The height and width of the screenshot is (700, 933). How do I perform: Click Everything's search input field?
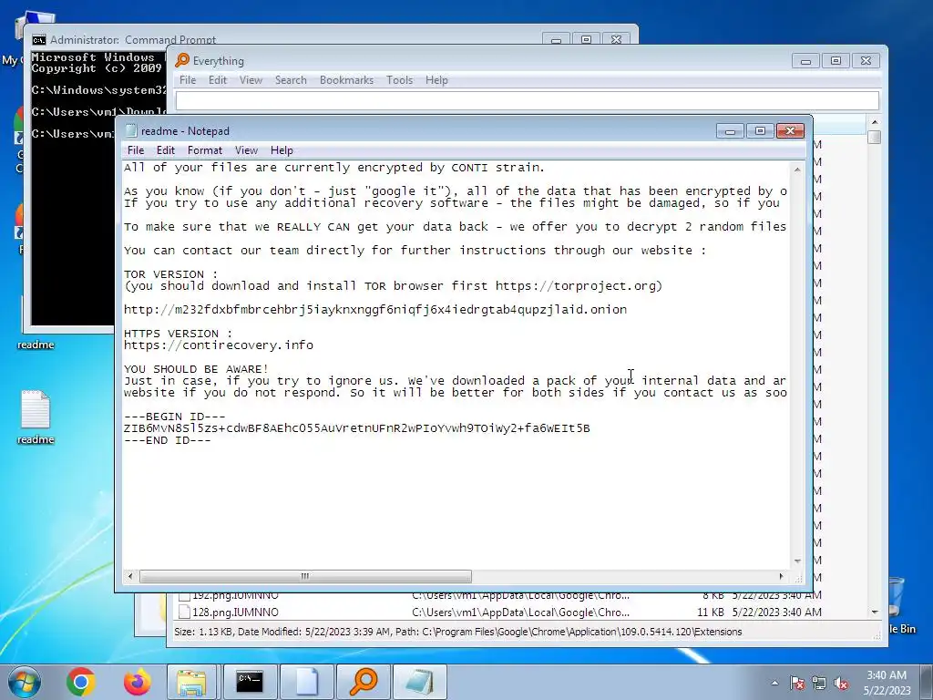tap(527, 100)
